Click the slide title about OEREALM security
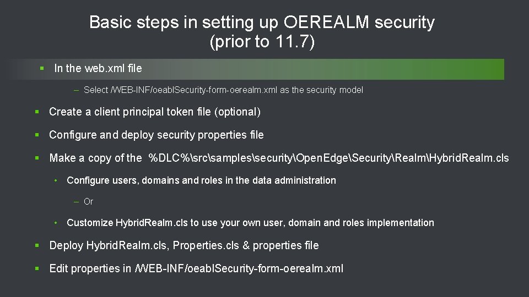The image size is (529, 297). pyautogui.click(x=262, y=31)
